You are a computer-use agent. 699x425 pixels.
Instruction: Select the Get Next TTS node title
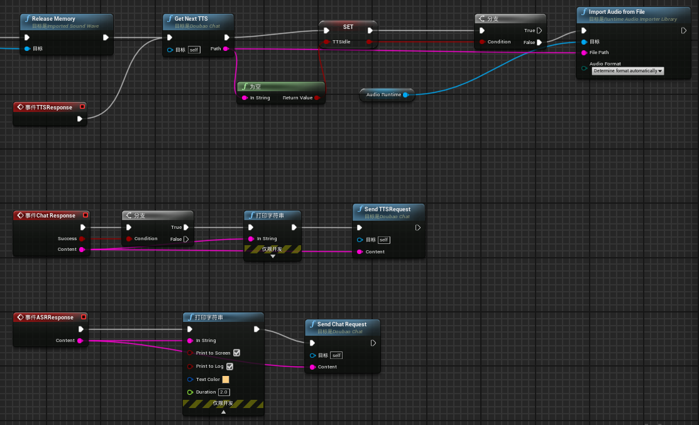(191, 19)
